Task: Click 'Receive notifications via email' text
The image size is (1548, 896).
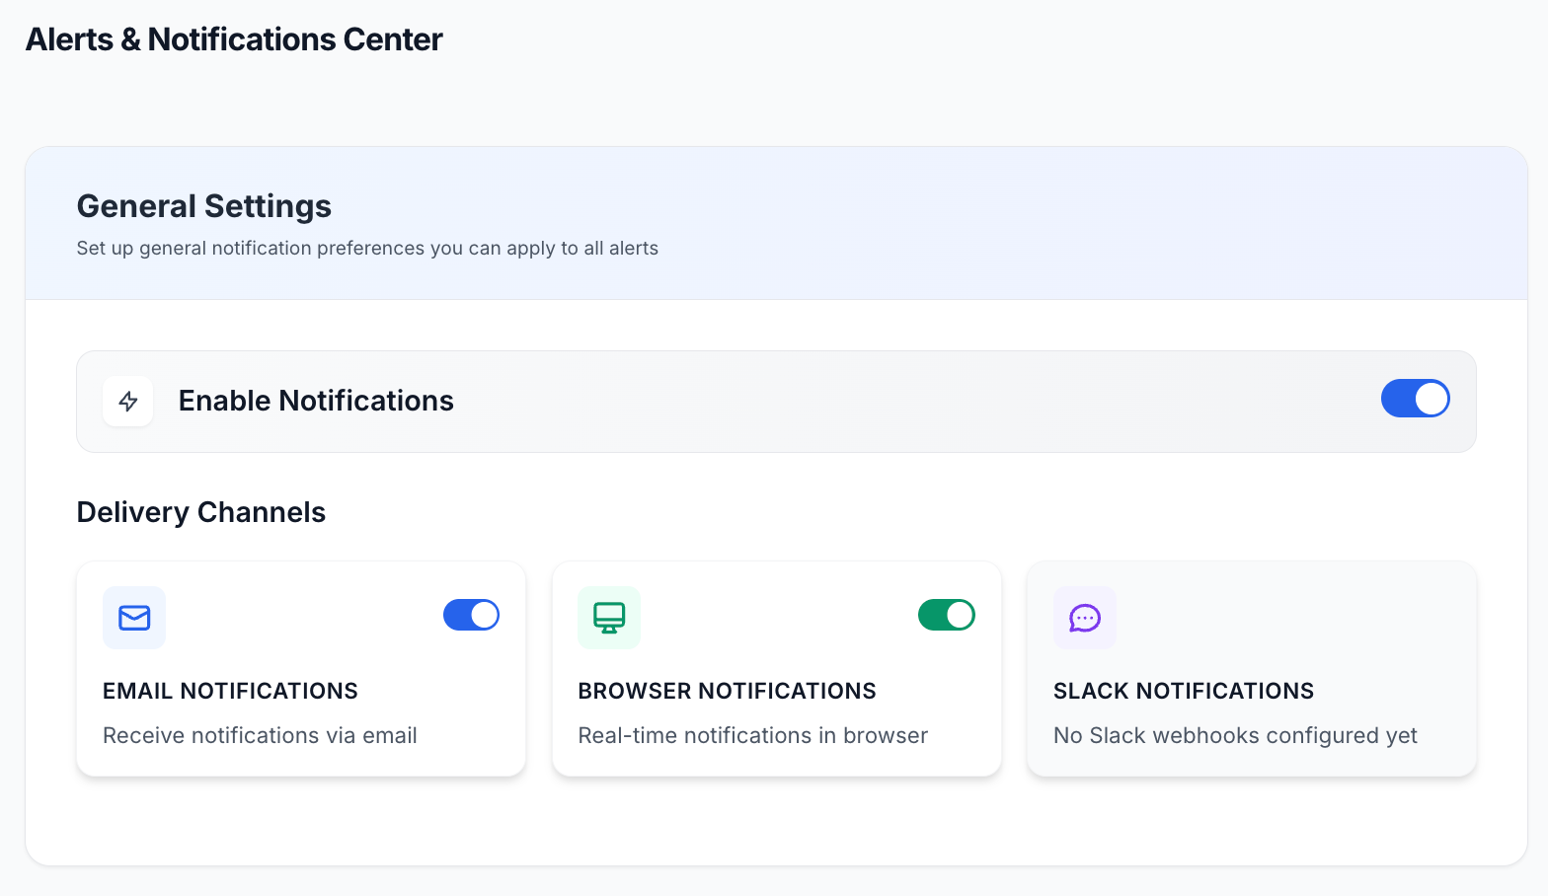Action: coord(260,735)
